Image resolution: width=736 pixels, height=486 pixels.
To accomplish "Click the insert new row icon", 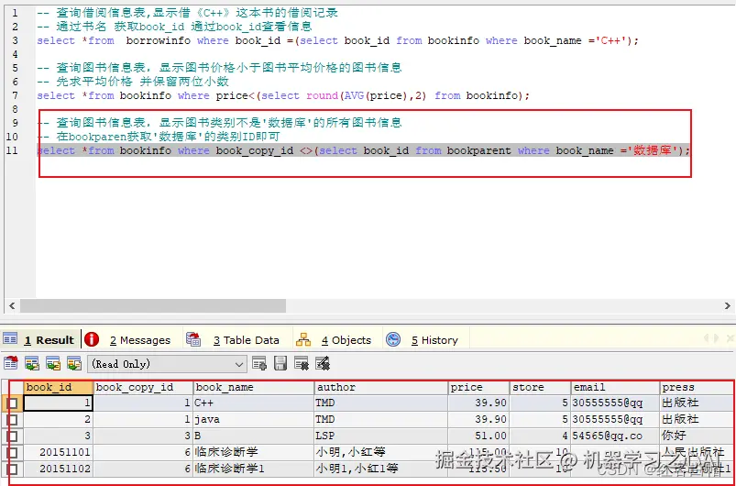I will pyautogui.click(x=259, y=363).
